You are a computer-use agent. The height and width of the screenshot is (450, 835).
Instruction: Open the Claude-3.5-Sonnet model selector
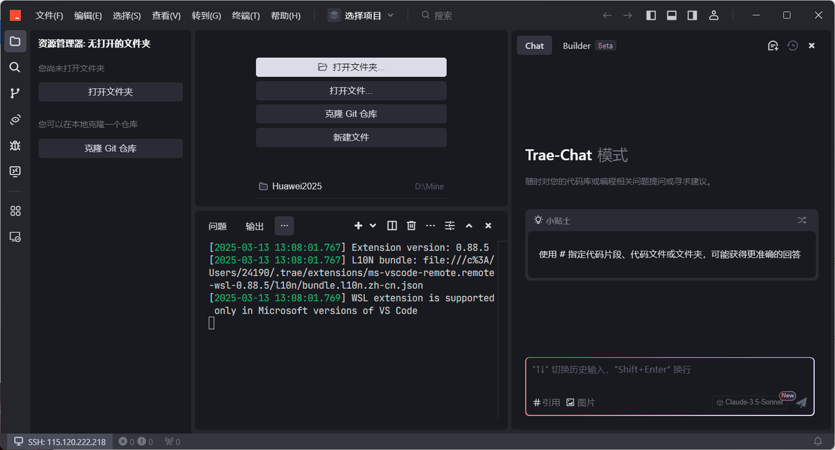click(750, 402)
